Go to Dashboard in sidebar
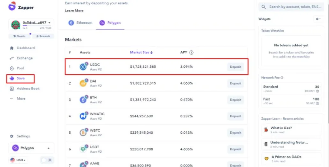This screenshot has height=167, width=329. (25, 48)
